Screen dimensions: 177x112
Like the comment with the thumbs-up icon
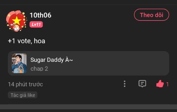tap(160, 84)
